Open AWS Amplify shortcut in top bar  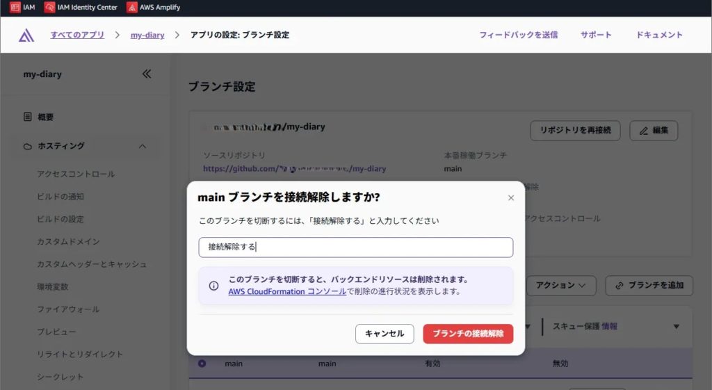(x=152, y=8)
